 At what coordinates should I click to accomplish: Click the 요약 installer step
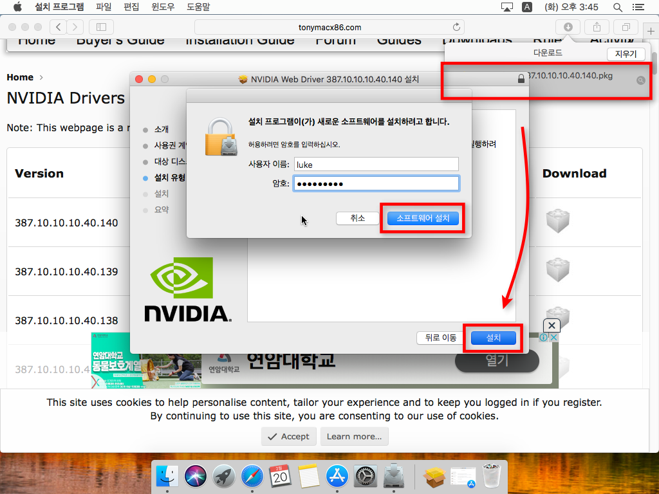(x=162, y=210)
